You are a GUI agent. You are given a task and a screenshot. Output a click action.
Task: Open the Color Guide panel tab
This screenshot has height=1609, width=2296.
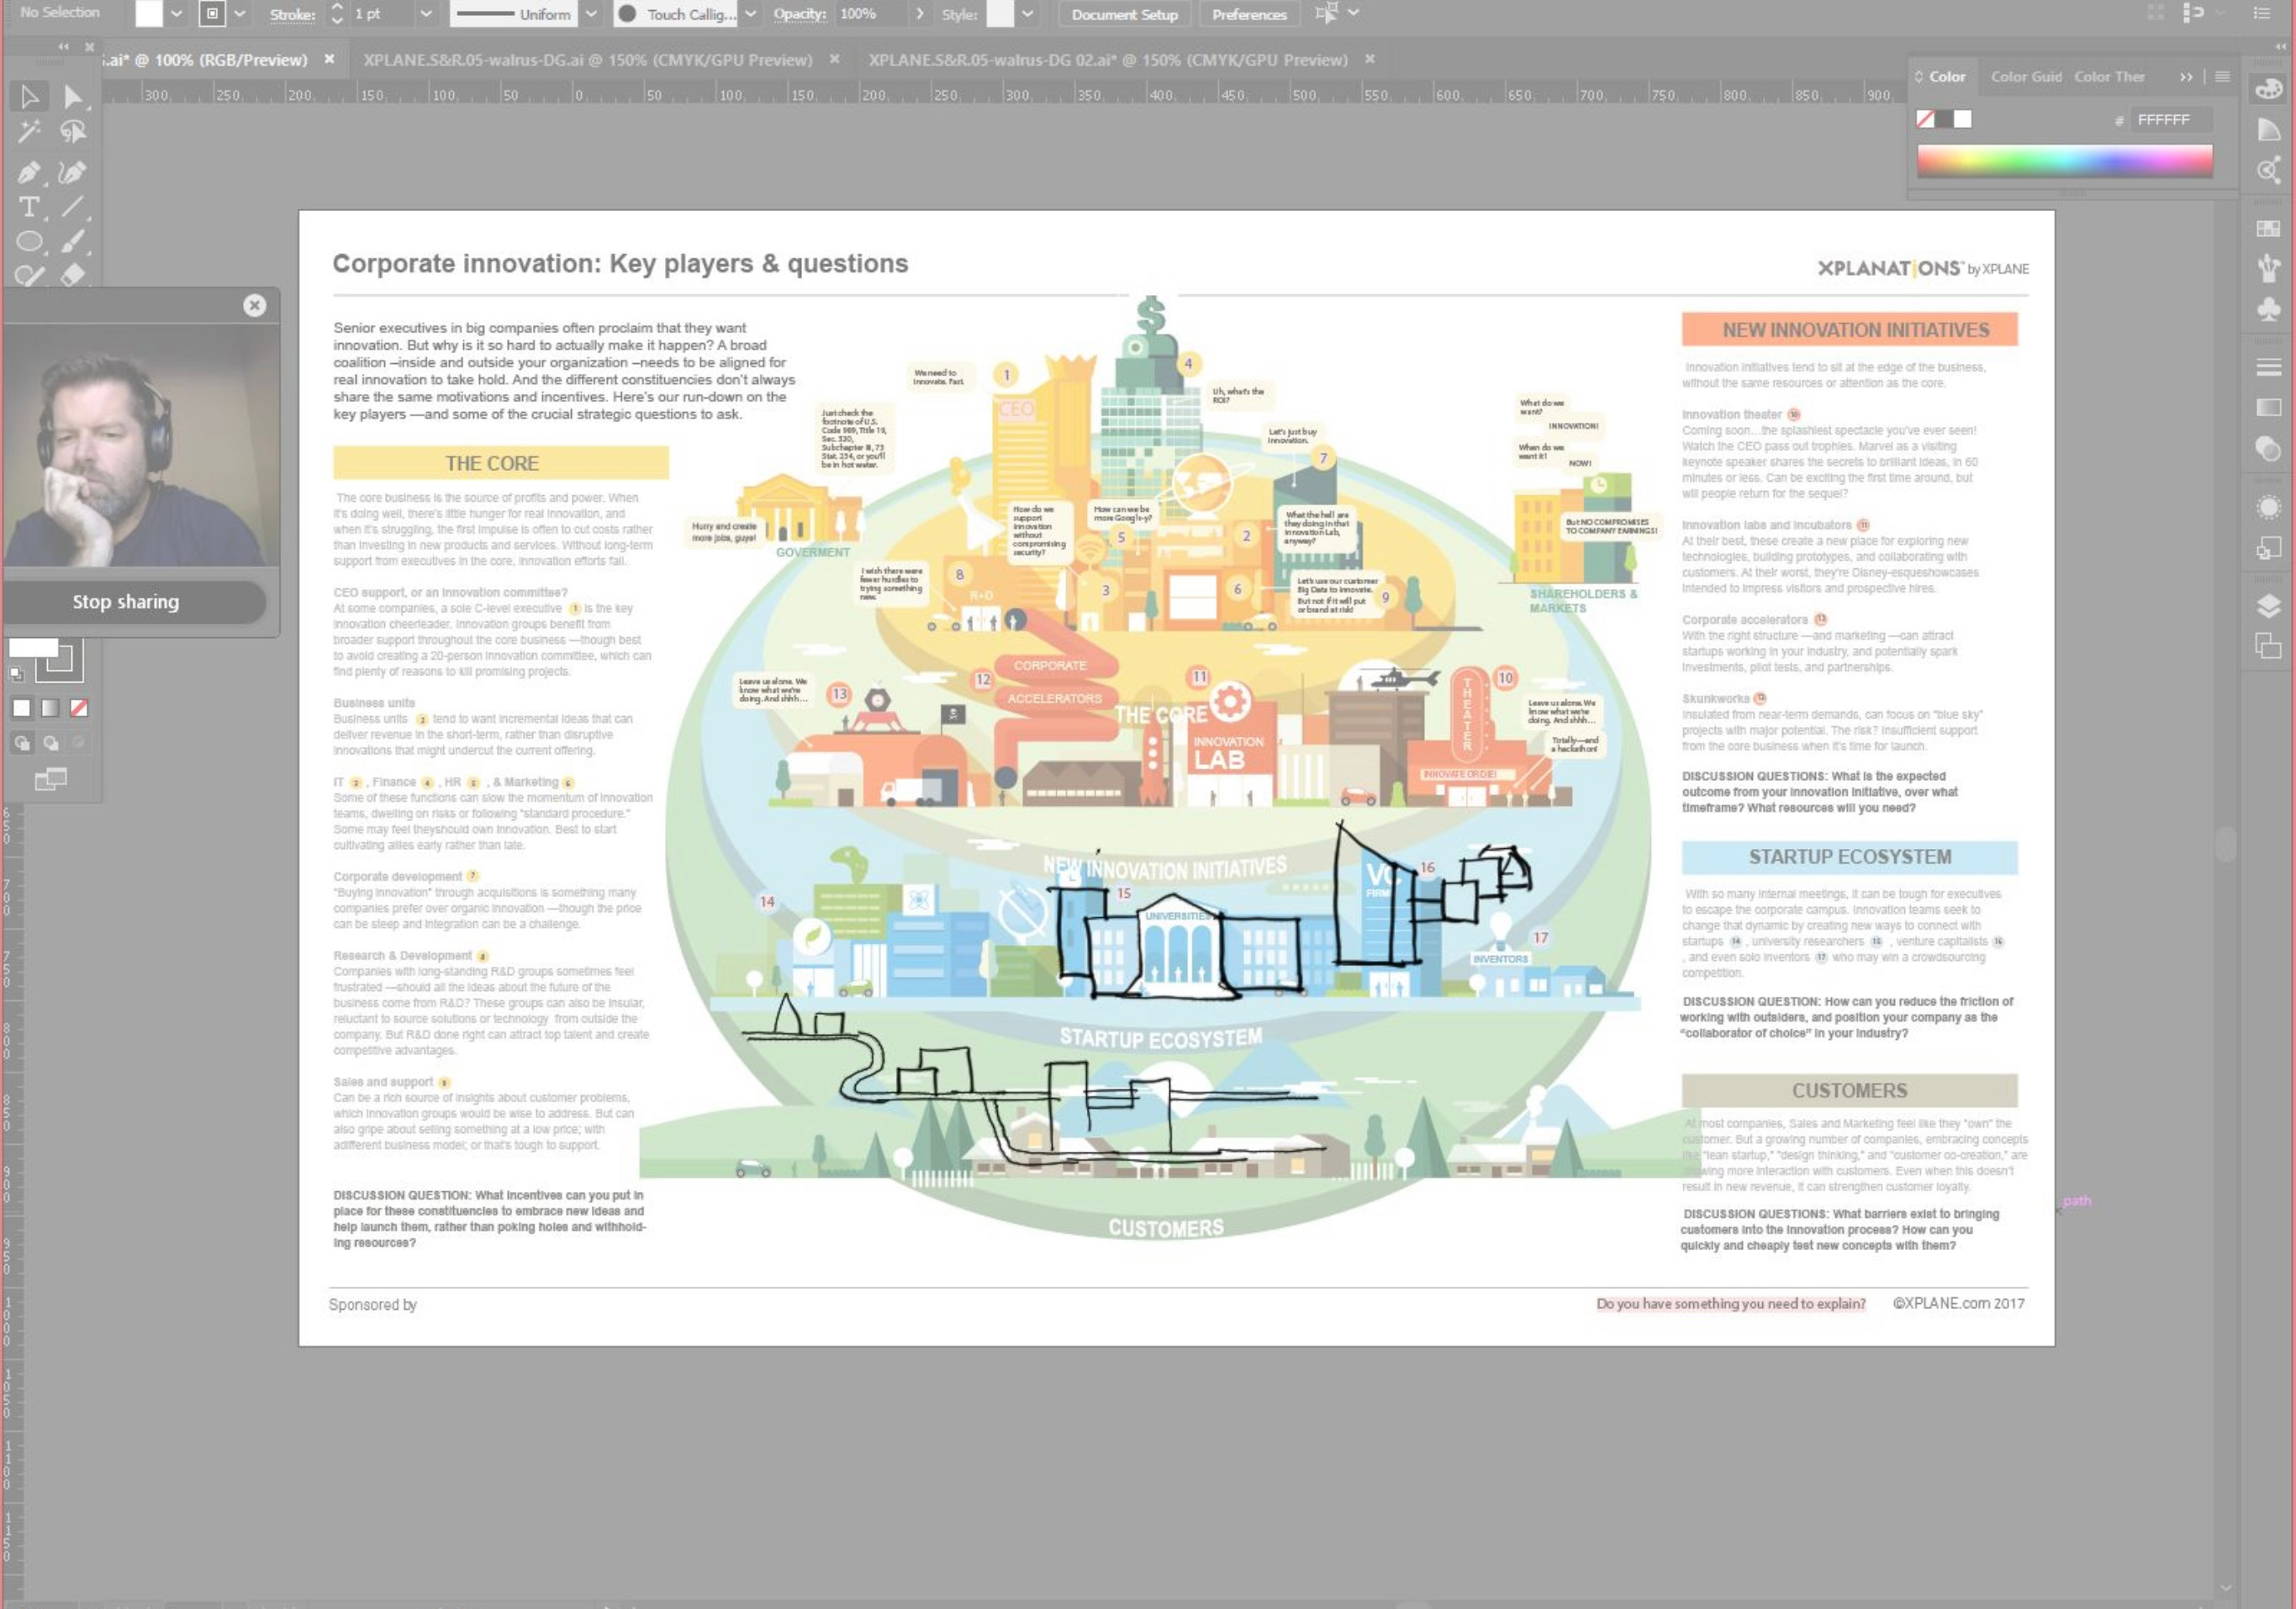(2025, 77)
